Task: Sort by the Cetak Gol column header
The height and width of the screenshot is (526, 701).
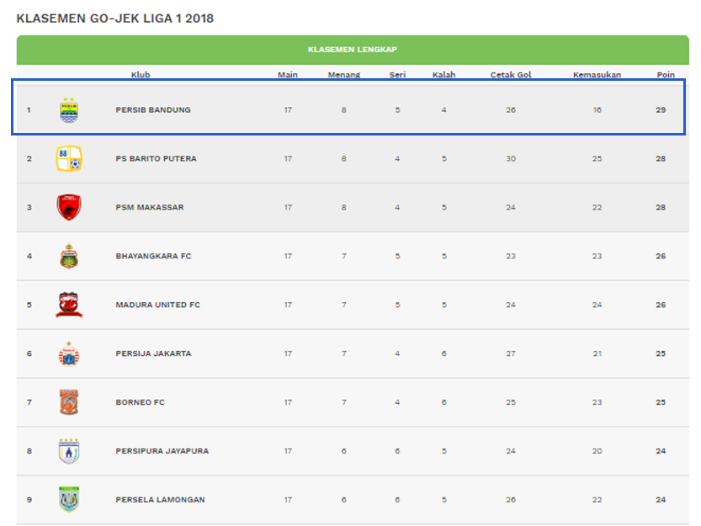Action: (510, 74)
